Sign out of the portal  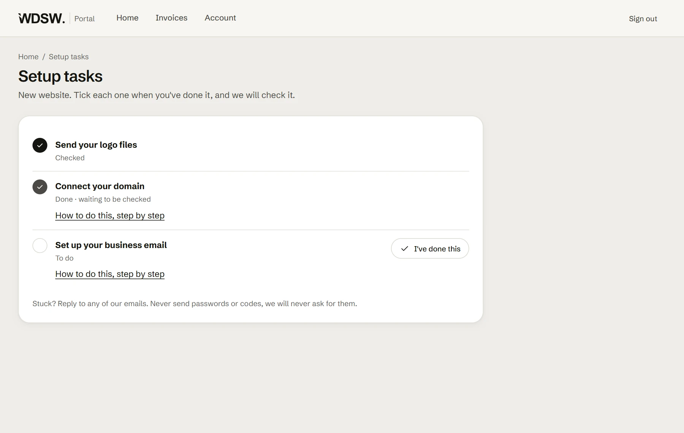click(x=643, y=19)
